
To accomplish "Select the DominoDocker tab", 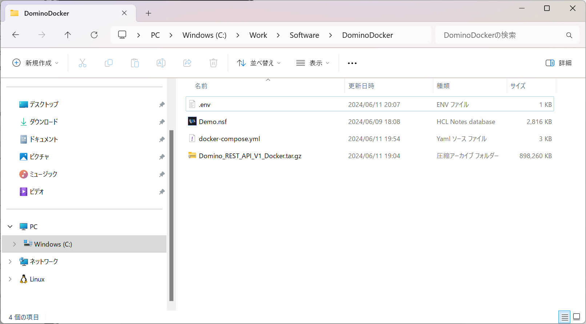I will 71,13.
